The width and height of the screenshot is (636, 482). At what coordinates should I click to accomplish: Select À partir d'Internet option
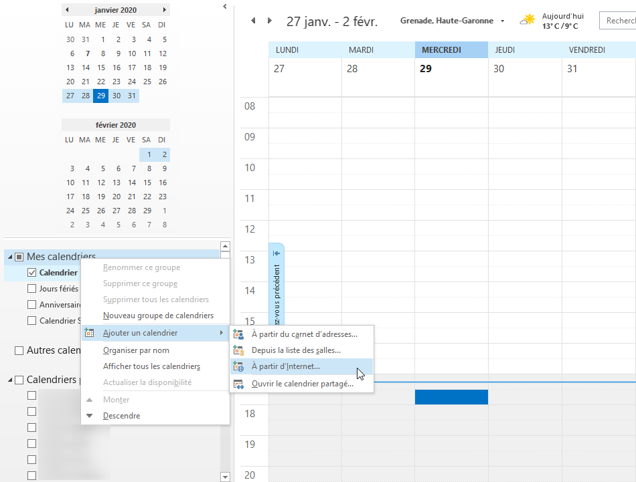pos(286,366)
